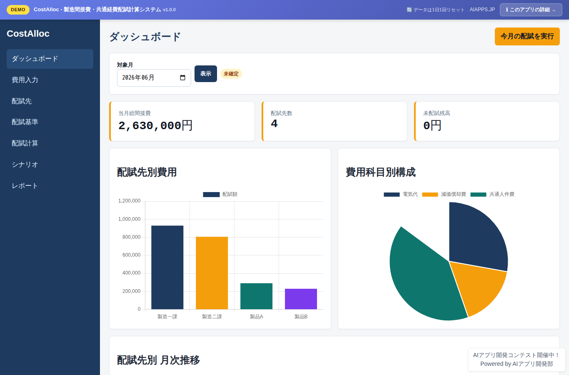Viewport: 569px width, 375px height.
Task: Select 配賦基準 in sidebar
Action: (50, 122)
